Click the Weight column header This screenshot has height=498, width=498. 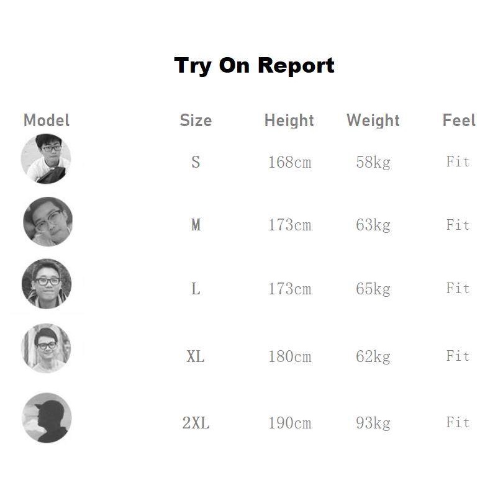click(373, 120)
